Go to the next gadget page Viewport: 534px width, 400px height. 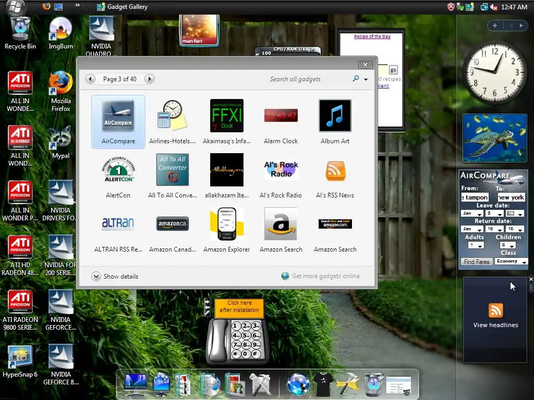pos(149,79)
